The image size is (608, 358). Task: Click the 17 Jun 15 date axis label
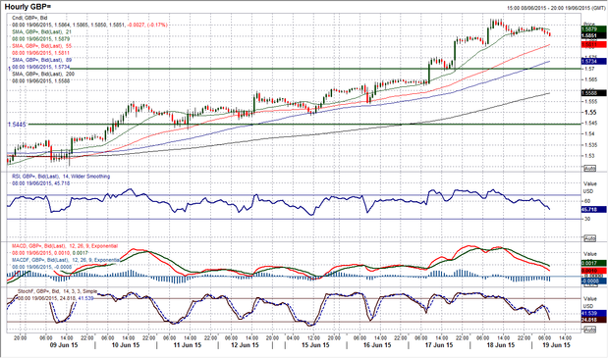point(439,345)
